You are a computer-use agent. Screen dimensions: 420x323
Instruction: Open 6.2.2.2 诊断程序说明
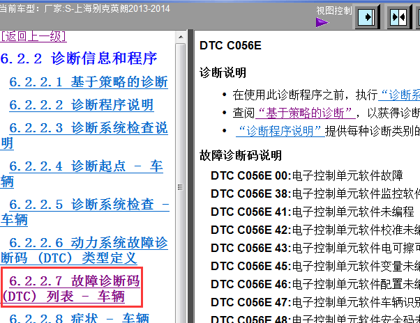click(82, 104)
